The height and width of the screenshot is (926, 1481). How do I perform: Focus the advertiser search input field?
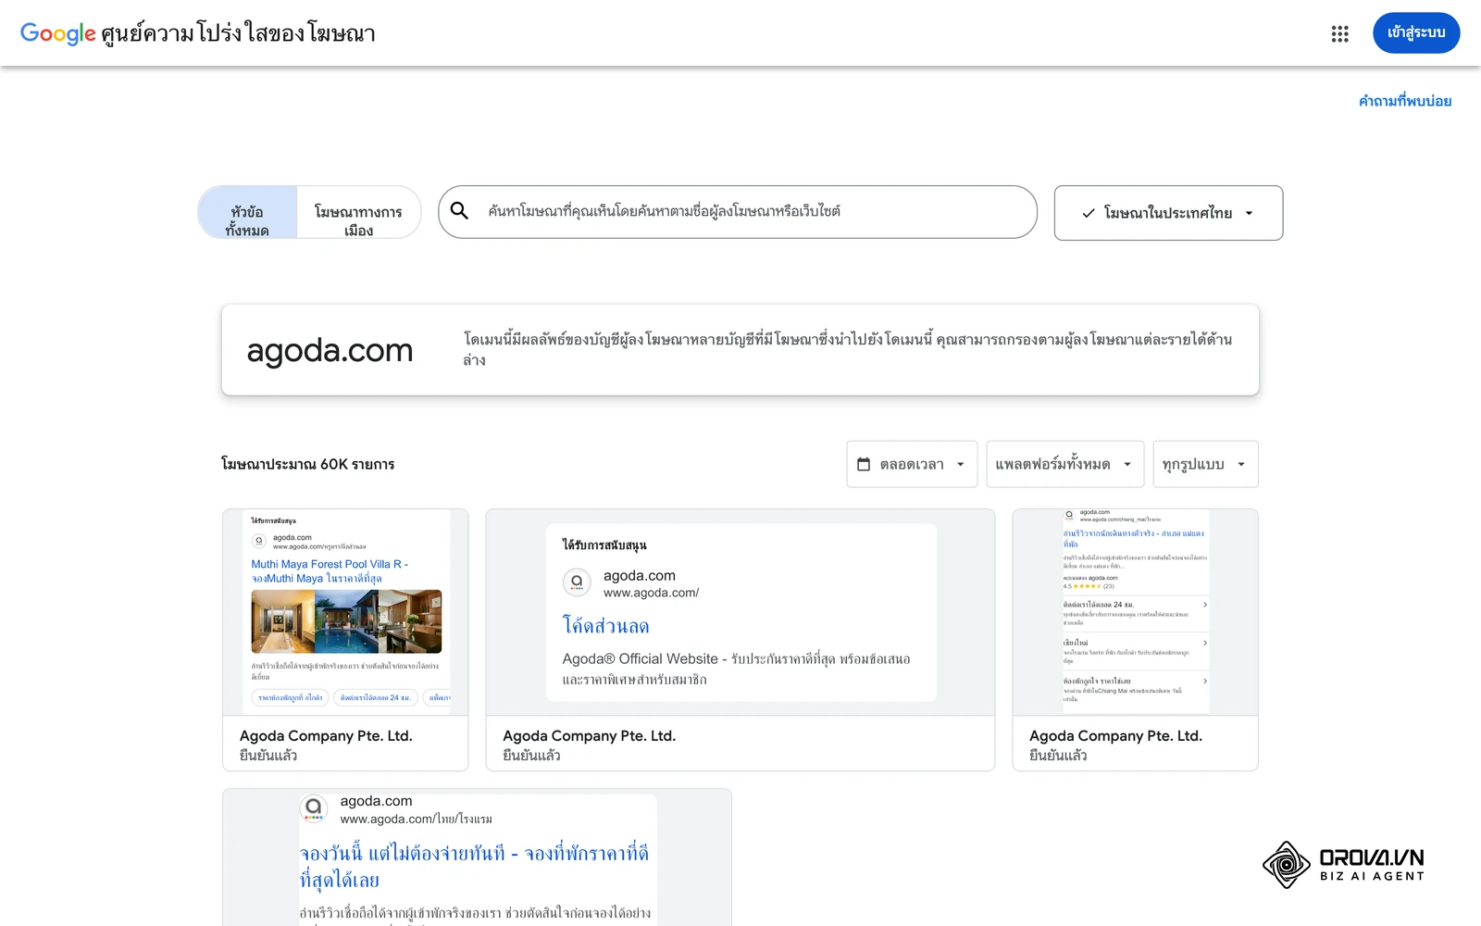[738, 212]
